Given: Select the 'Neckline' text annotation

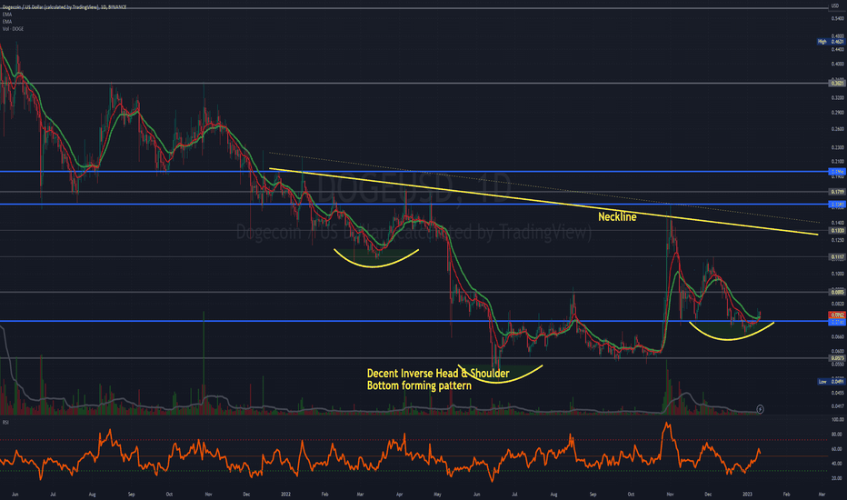Looking at the screenshot, I should pos(617,216).
